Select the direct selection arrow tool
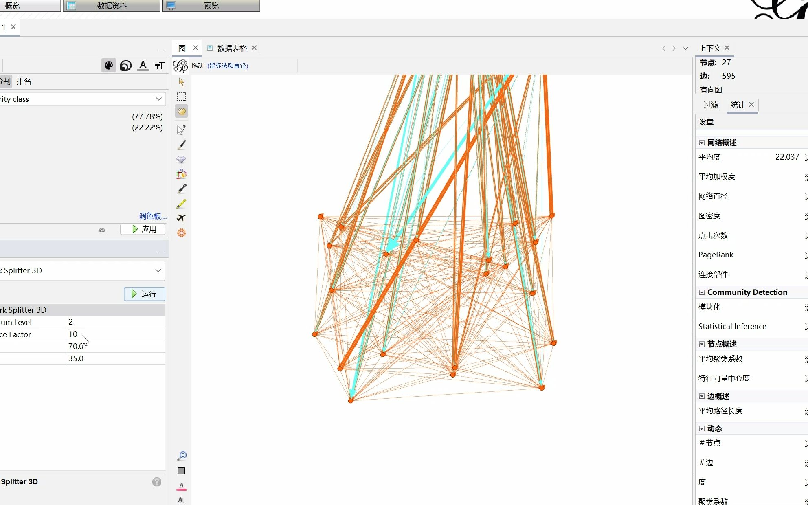The width and height of the screenshot is (808, 505). [181, 82]
